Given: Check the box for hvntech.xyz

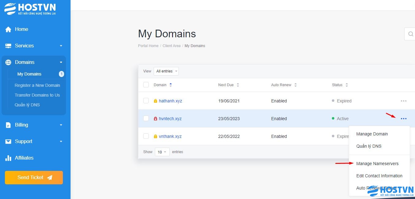Looking at the screenshot, I should click(146, 118).
